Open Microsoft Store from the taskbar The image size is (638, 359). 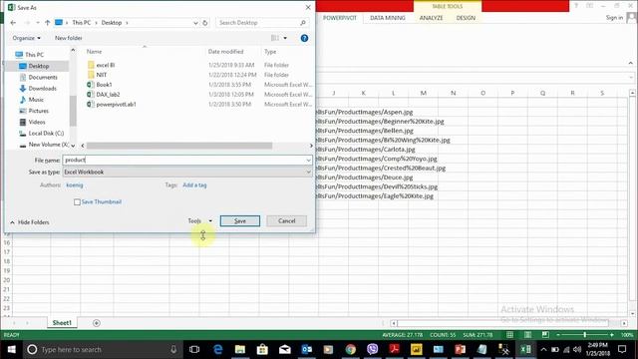point(262,349)
